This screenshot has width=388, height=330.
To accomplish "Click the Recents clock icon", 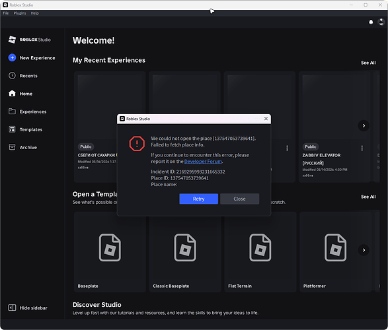I will 12,76.
